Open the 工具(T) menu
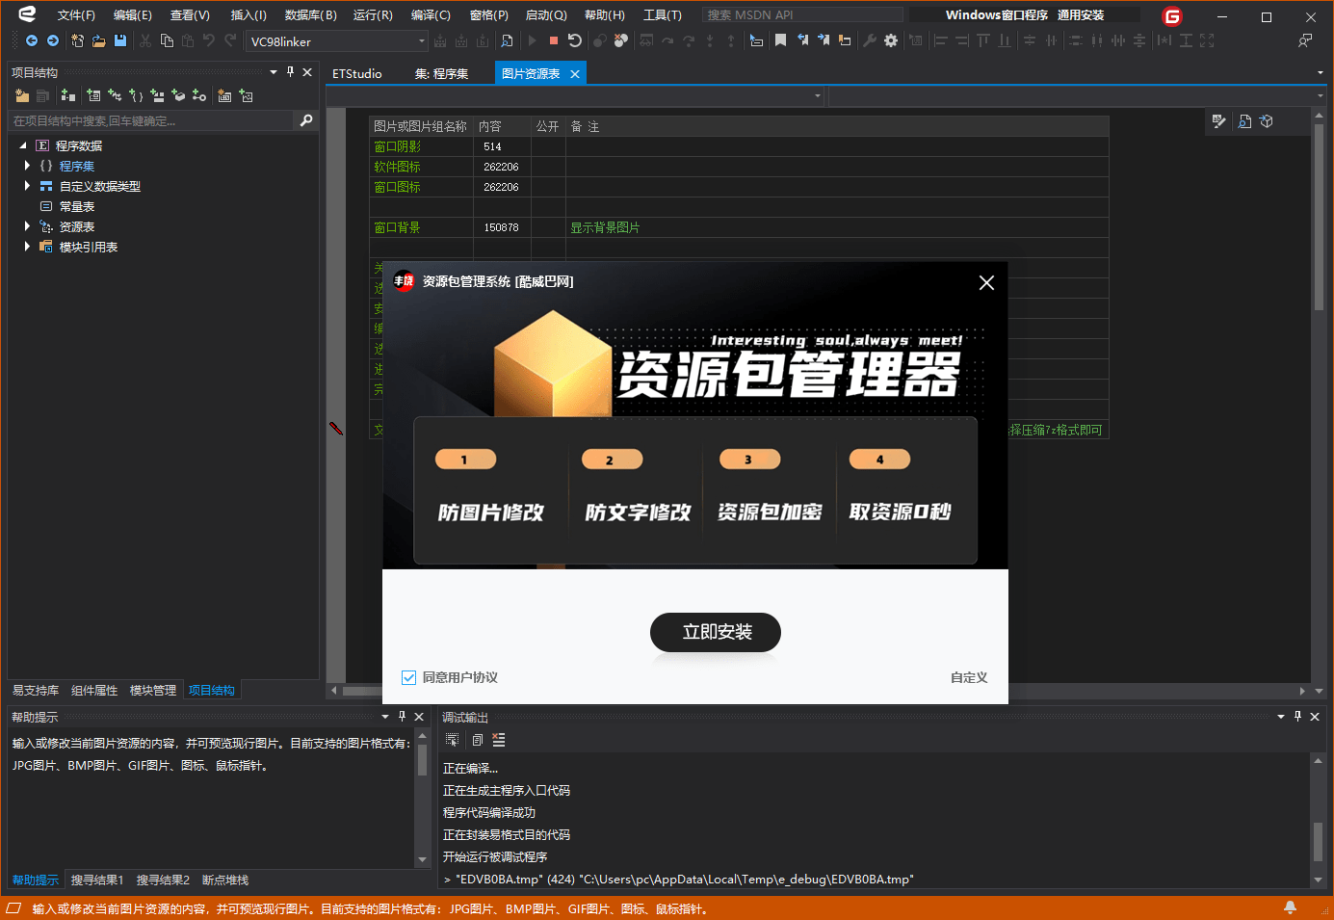 pyautogui.click(x=663, y=15)
